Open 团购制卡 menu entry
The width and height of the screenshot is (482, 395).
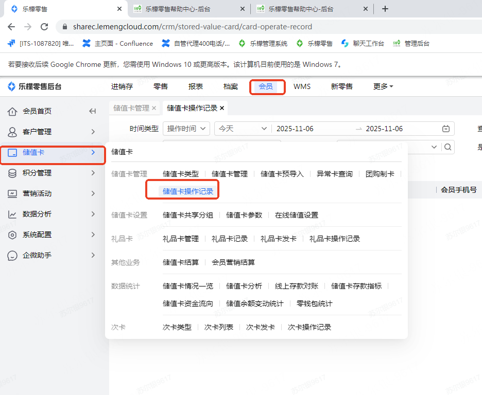click(380, 174)
